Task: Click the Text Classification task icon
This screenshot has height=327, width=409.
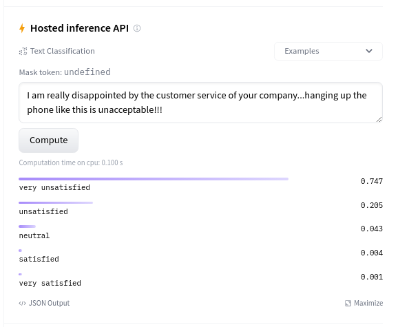Action: (x=23, y=51)
